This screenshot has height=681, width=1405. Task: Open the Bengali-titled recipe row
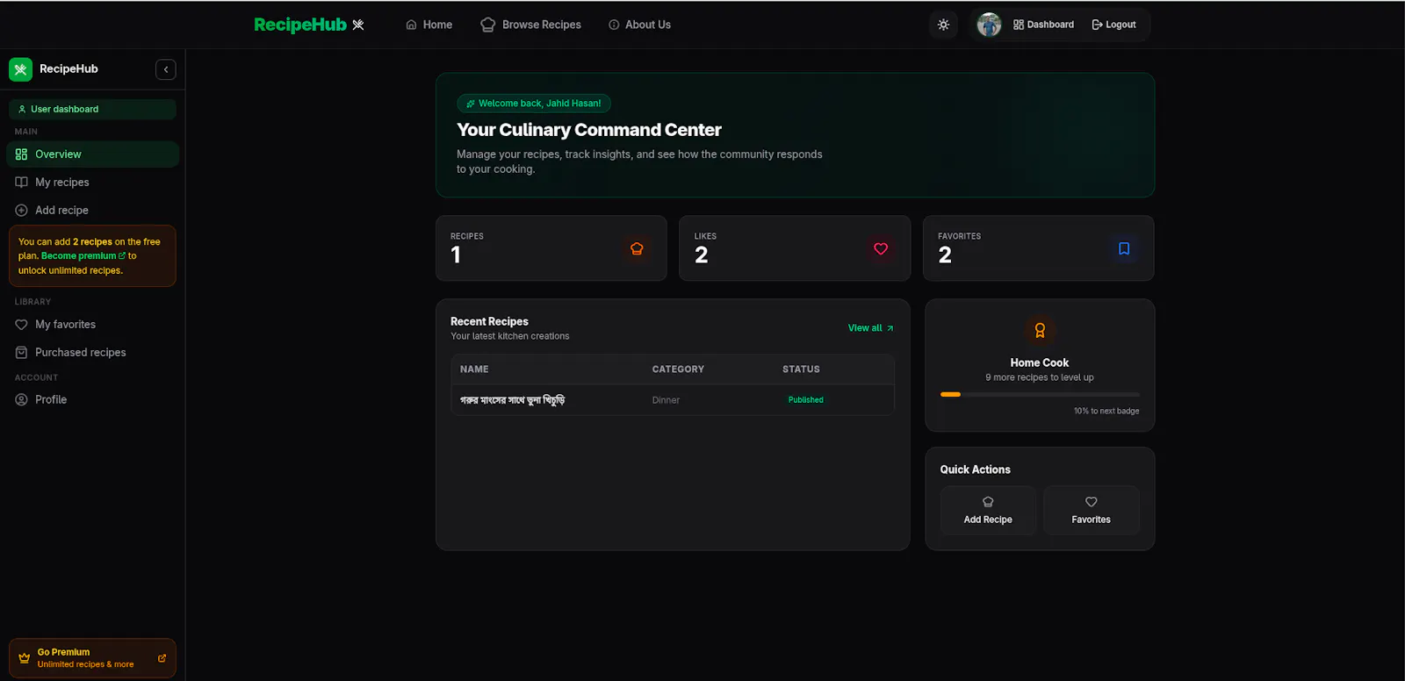click(x=673, y=400)
